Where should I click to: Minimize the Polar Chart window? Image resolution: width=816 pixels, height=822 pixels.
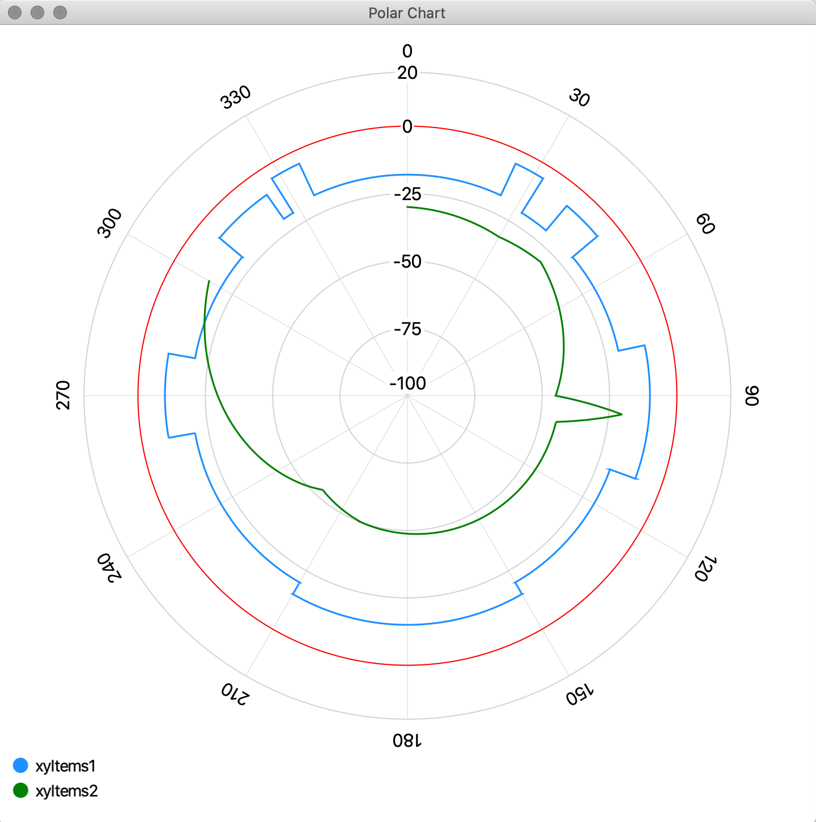(x=37, y=12)
